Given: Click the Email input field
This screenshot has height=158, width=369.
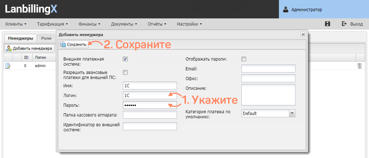Looking at the screenshot, I should pyautogui.click(x=268, y=69).
